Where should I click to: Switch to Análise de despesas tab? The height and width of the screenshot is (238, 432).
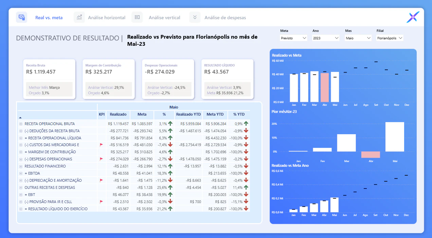pyautogui.click(x=225, y=18)
